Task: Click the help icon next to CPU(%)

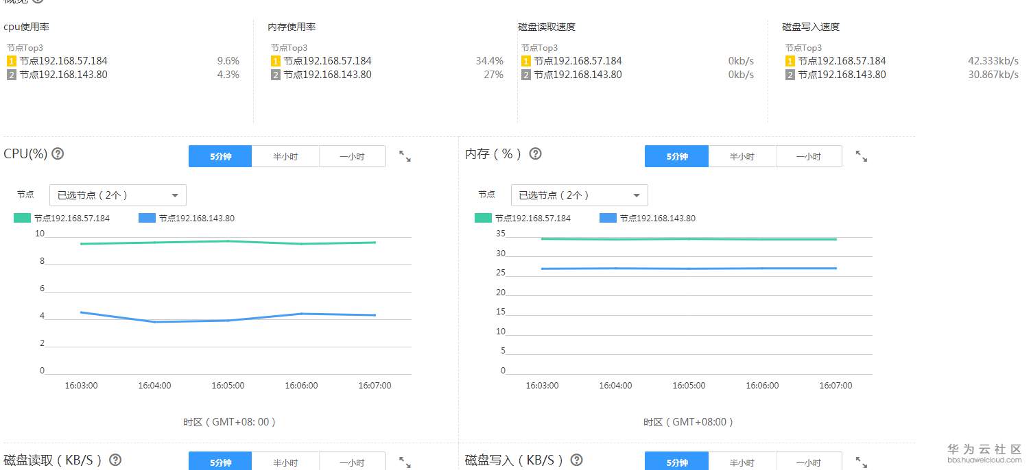Action: click(58, 153)
